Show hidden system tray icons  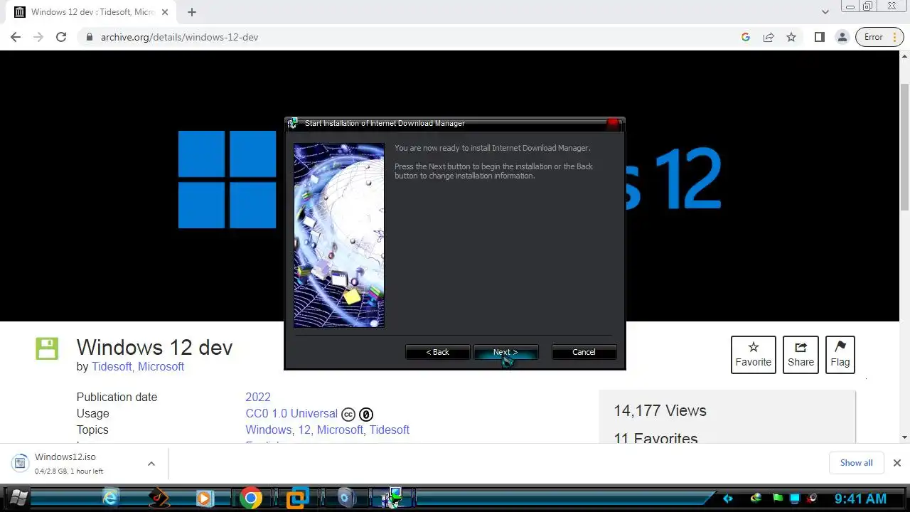tap(727, 498)
